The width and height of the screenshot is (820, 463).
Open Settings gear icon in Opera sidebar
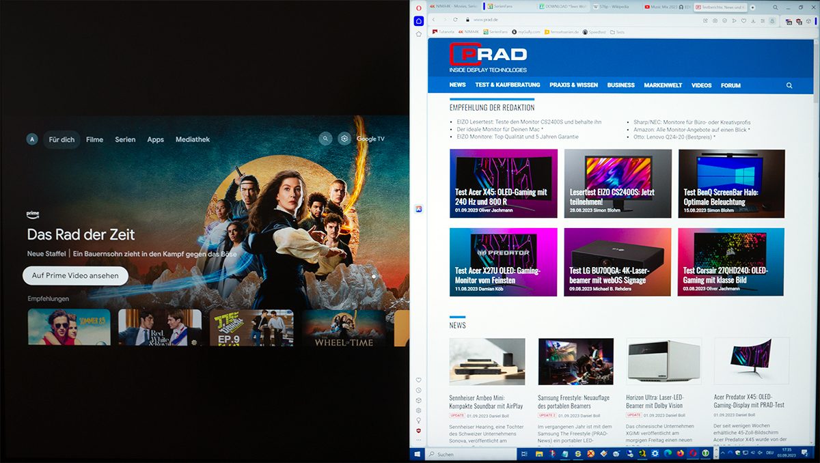[418, 410]
